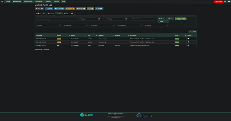Open the All Results dropdown
This screenshot has height=121, width=231.
156,25
